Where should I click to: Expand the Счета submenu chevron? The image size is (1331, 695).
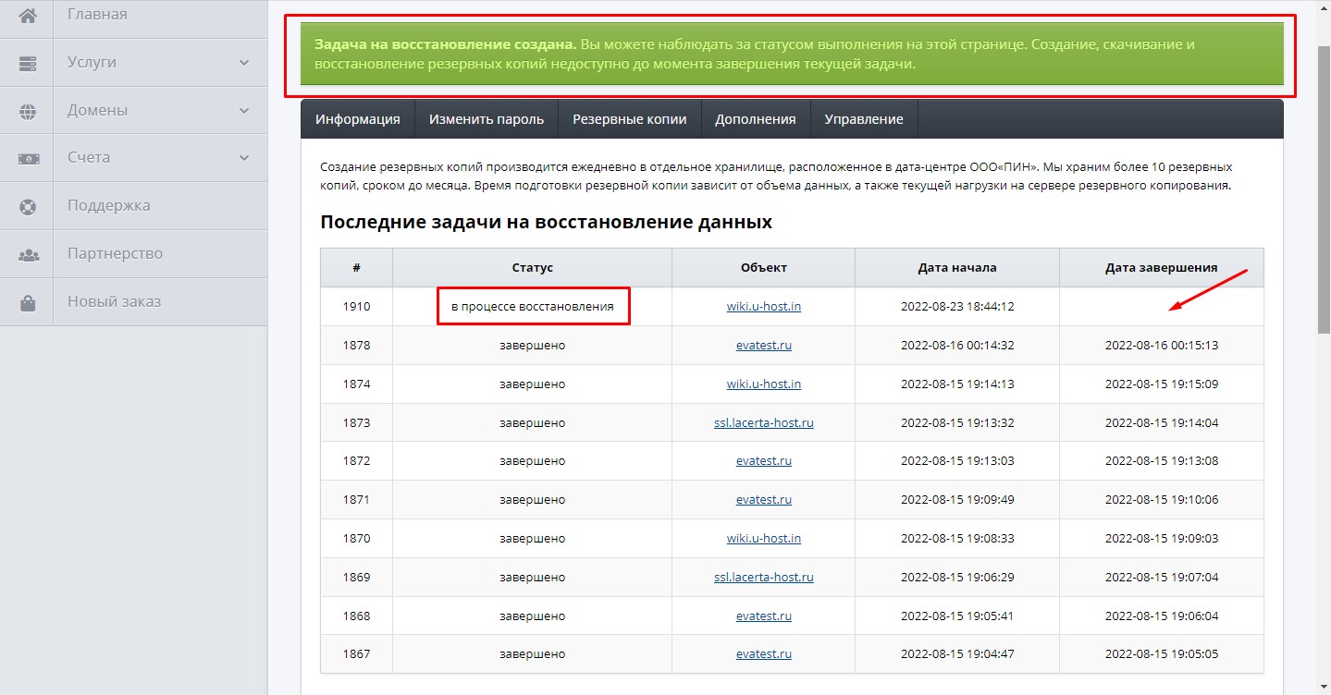[244, 158]
